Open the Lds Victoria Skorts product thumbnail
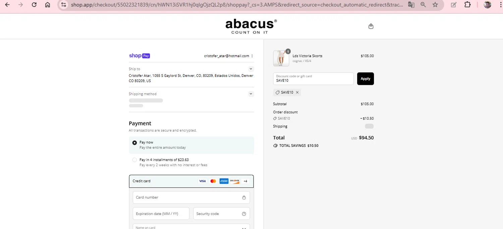503x229 pixels. 281,58
